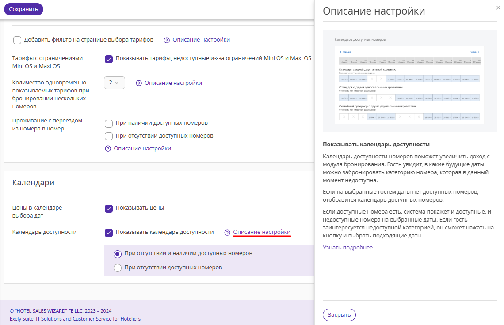Click the Описание настройки panel title
Viewport: 504px width, 325px height.
(x=374, y=11)
